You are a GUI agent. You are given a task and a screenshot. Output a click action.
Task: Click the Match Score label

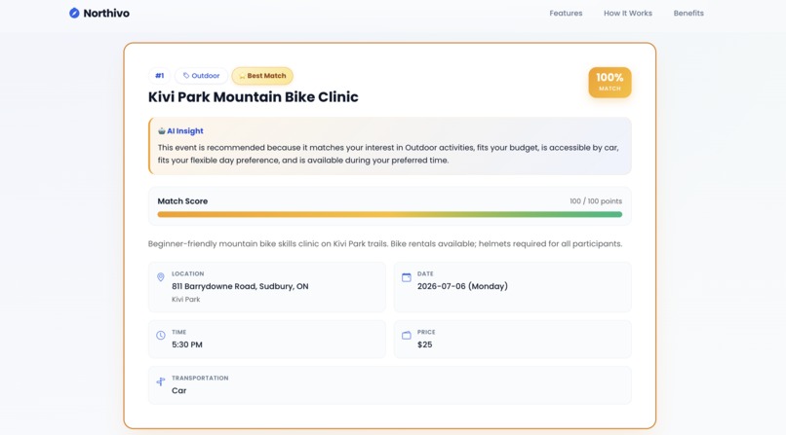click(x=182, y=201)
